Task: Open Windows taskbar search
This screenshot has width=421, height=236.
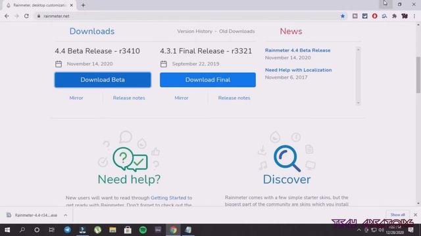Action: click(x=22, y=230)
